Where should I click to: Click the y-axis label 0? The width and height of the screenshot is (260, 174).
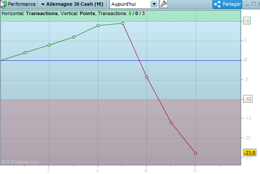click(x=246, y=60)
